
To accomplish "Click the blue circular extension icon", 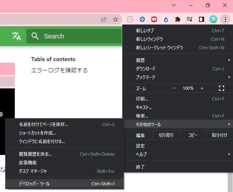I will (142, 19).
